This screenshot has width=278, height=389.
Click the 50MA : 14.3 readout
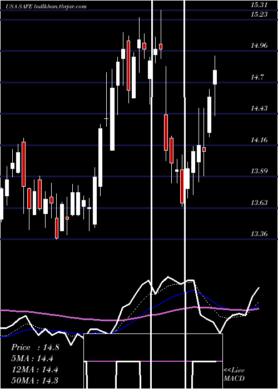35,380
